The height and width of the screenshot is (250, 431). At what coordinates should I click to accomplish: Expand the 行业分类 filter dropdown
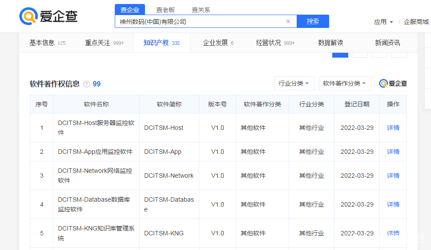coord(294,83)
